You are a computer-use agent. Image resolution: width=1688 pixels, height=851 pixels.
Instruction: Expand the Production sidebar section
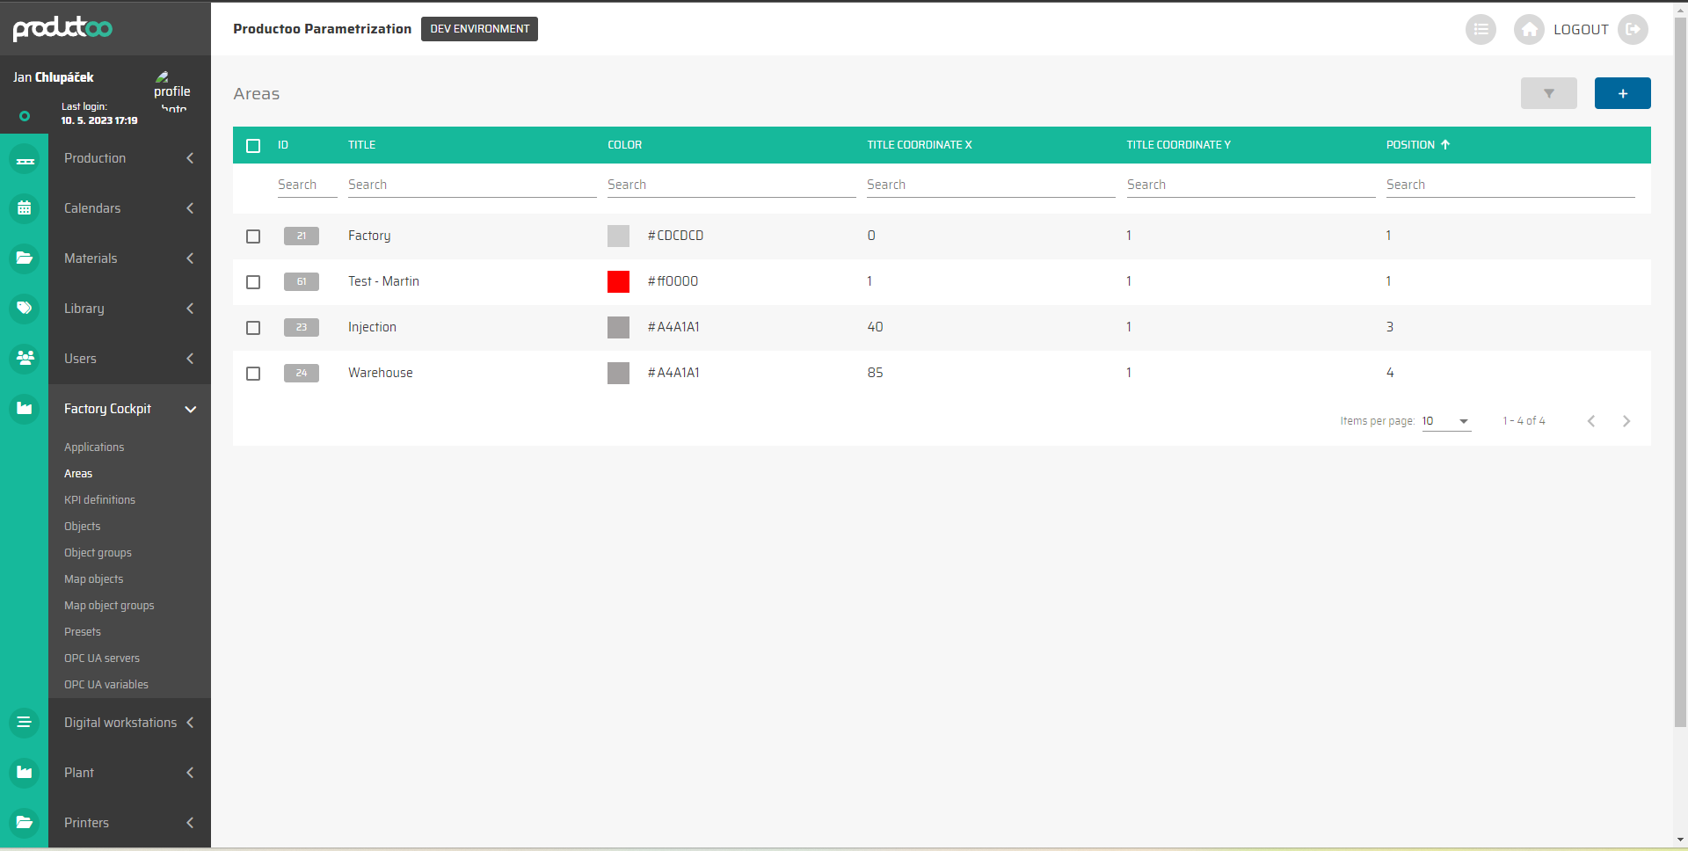tap(129, 158)
